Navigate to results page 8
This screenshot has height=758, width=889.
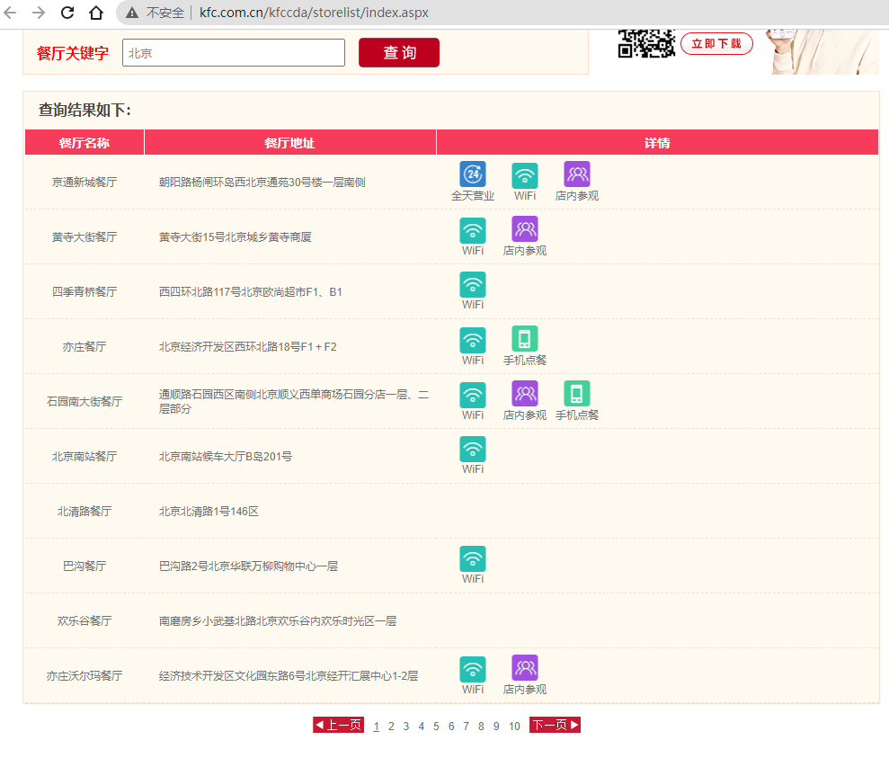tap(481, 727)
